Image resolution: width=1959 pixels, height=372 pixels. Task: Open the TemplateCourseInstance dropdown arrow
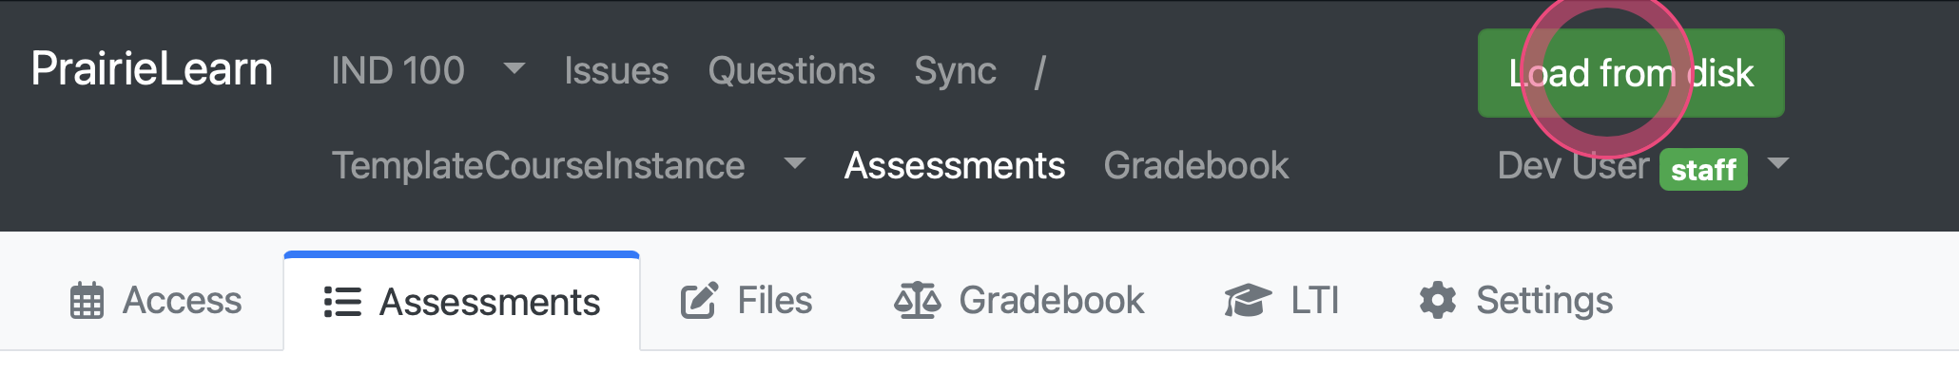tap(794, 163)
